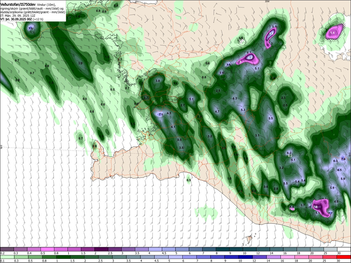Click the 5.9 precipitation value on the map
Viewport: 351px width, 263px height.
point(343,179)
